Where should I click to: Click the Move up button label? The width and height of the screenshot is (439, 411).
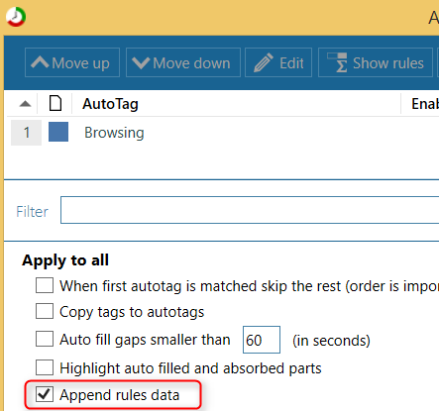click(80, 63)
